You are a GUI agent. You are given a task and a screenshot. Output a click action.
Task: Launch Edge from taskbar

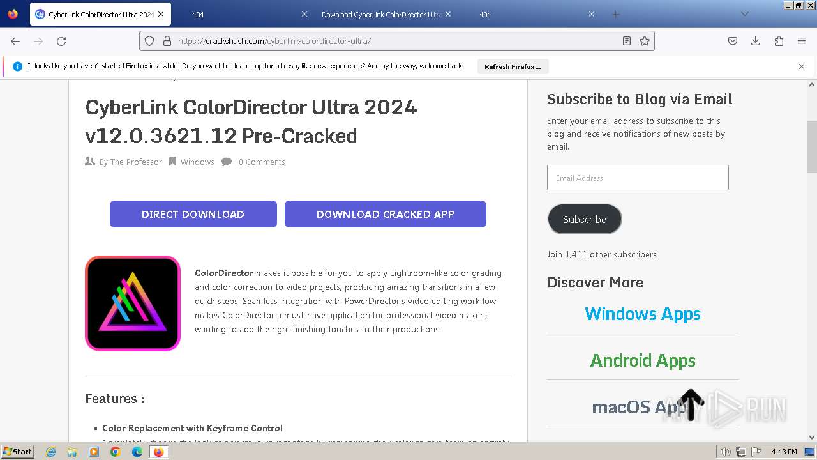(x=137, y=452)
